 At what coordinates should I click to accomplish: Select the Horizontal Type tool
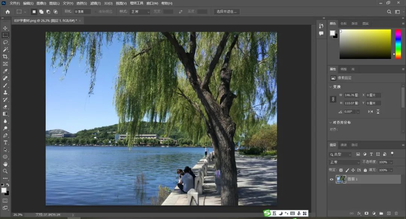[x=5, y=142]
